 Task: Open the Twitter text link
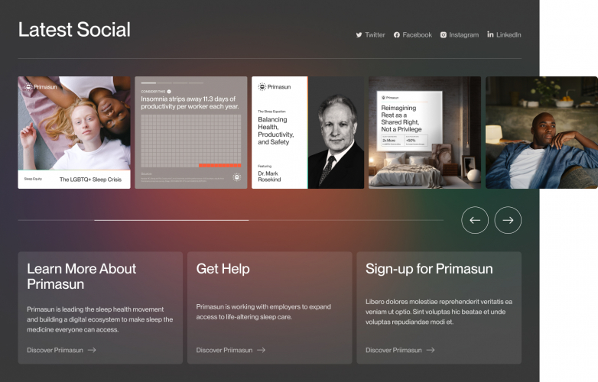[375, 35]
